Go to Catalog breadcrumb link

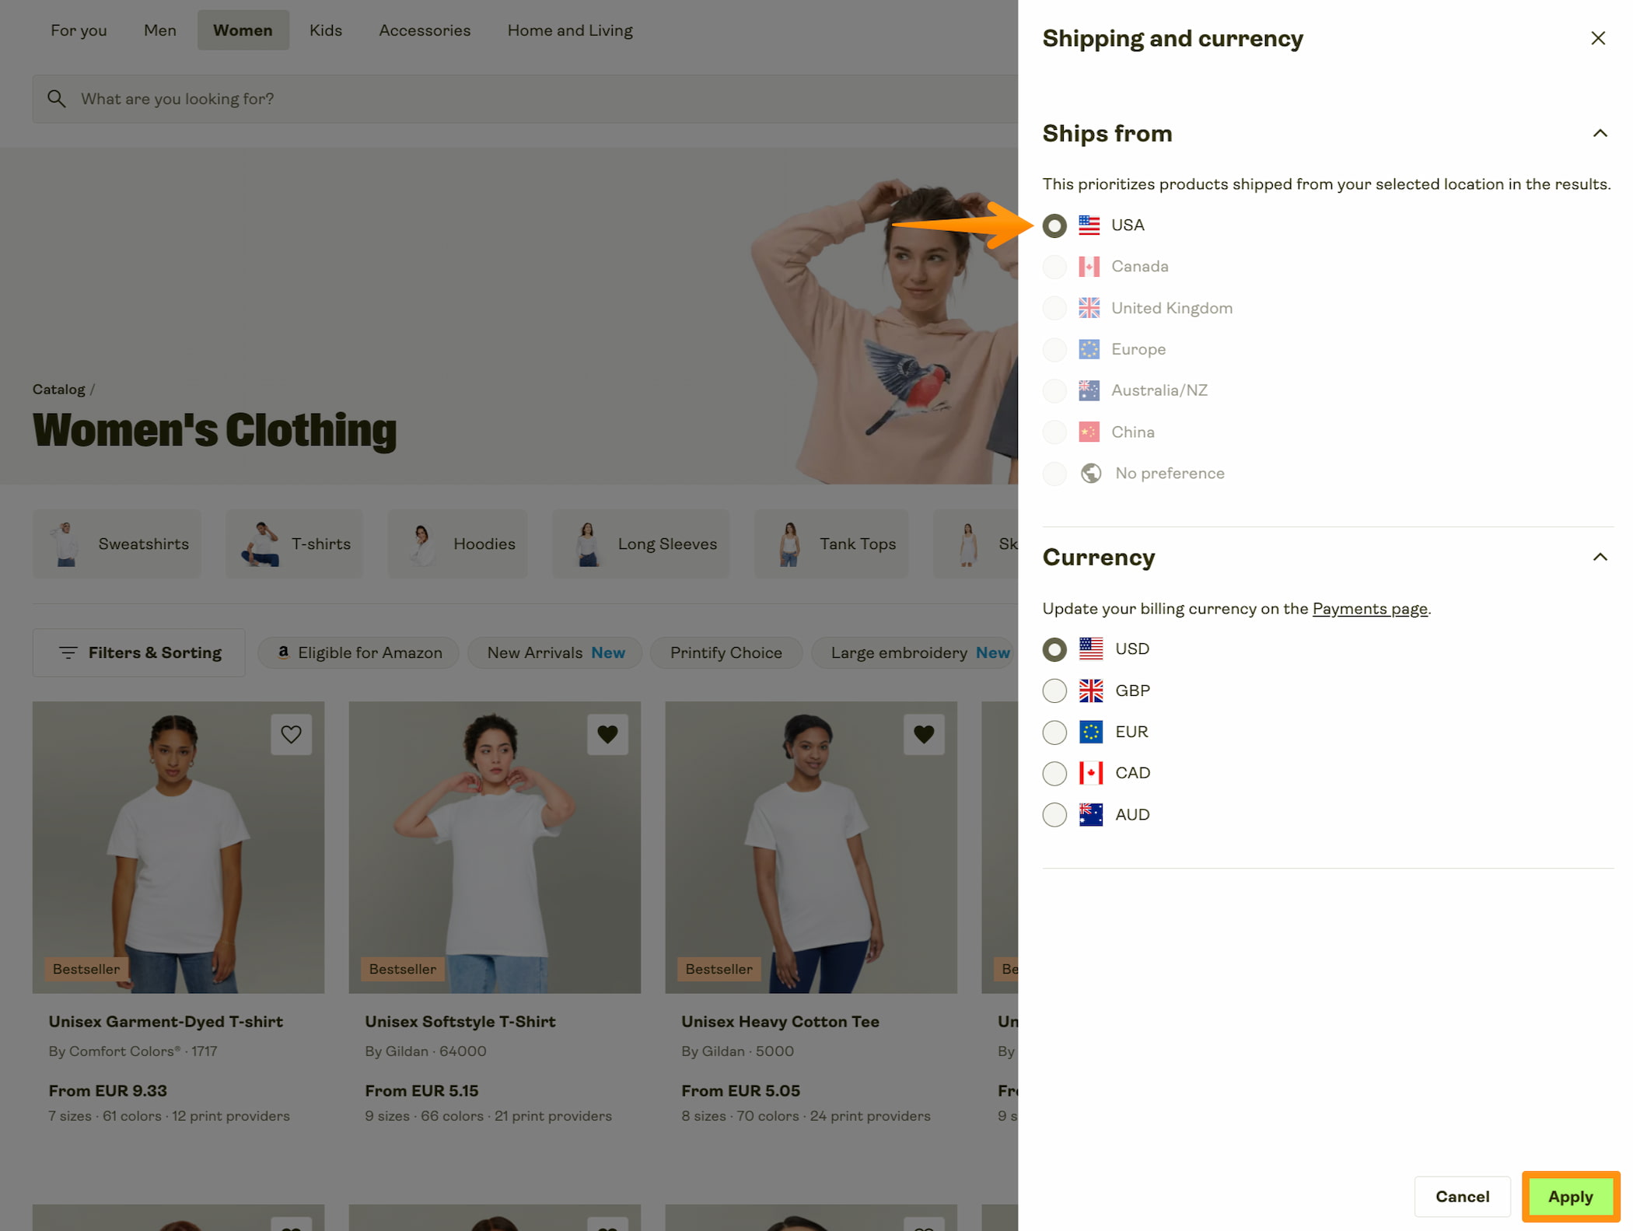(58, 390)
